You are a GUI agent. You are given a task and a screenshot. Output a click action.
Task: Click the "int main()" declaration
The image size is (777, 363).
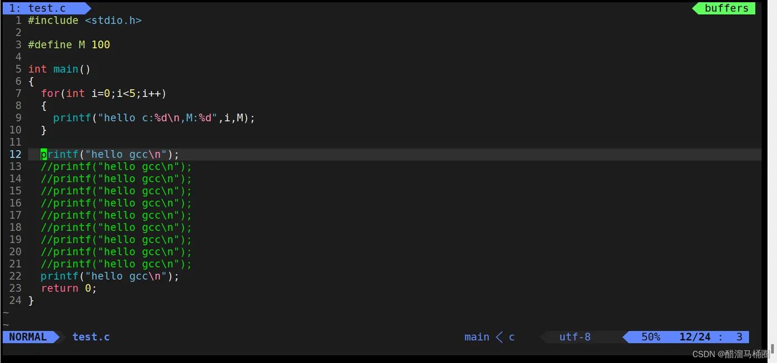coord(59,69)
